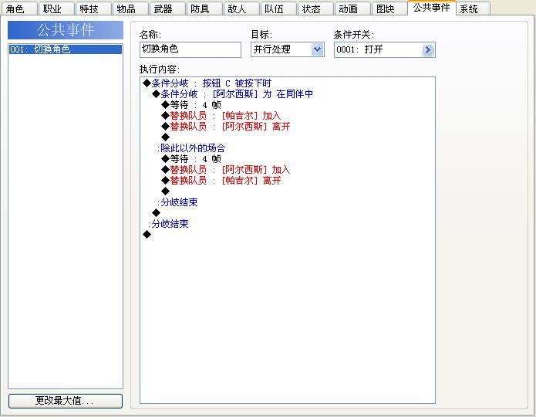The image size is (536, 417).
Task: Select 替换队员: [阿尔西斯] 加入 line
Action: (226, 169)
